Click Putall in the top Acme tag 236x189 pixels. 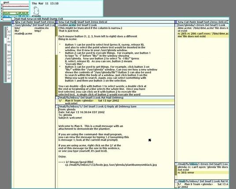(x=45, y=19)
